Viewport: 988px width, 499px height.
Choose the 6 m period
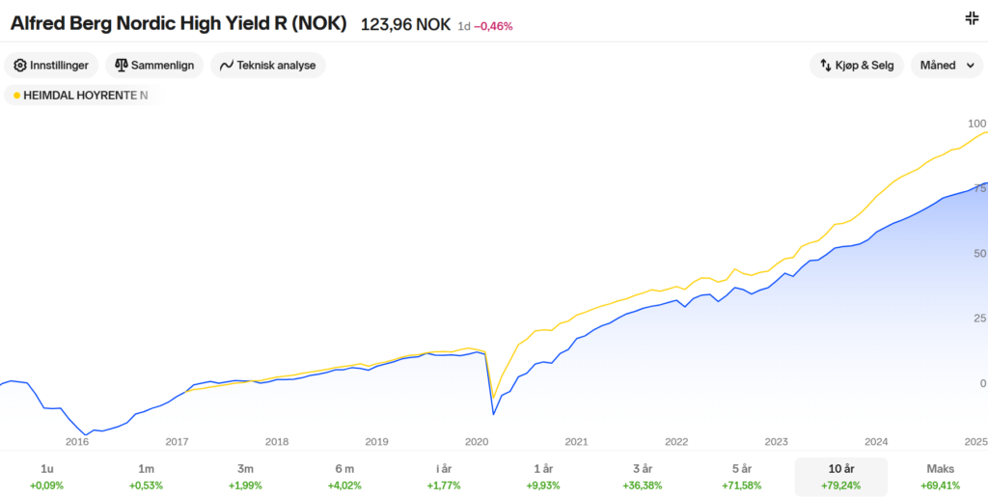coord(344,477)
